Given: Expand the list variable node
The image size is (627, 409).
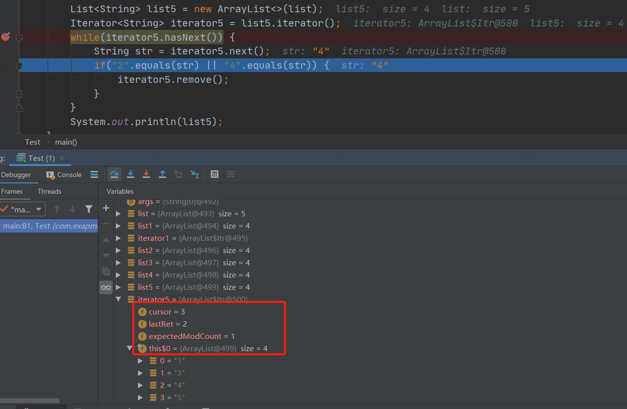Looking at the screenshot, I should click(x=118, y=213).
